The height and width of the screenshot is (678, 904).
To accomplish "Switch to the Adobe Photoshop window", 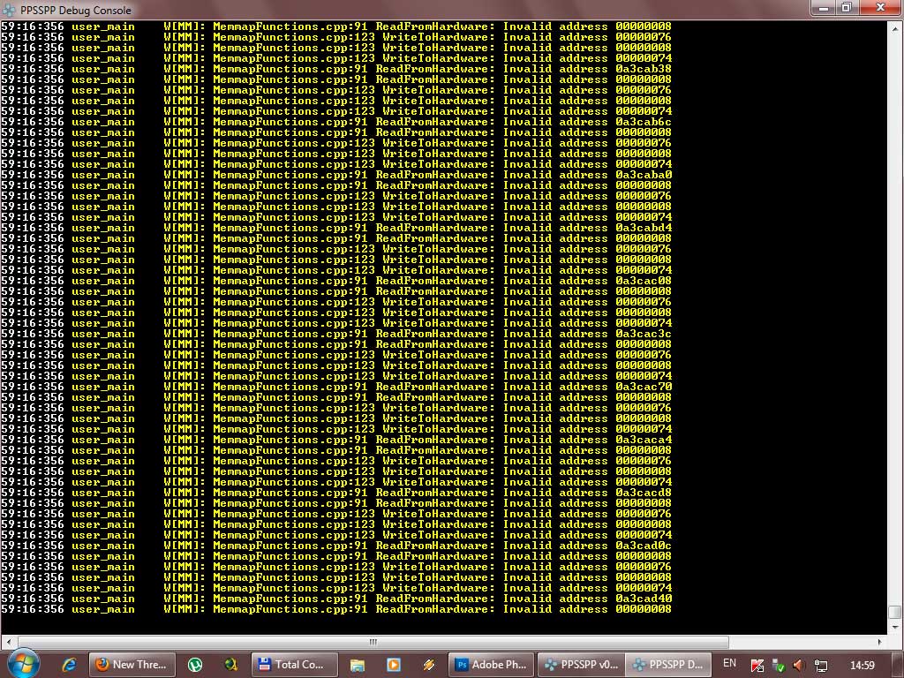I will point(490,665).
